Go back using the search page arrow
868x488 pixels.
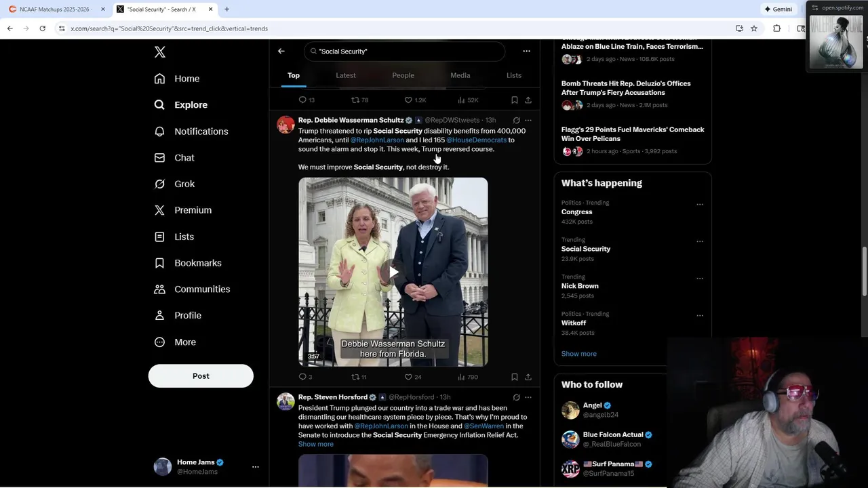281,51
